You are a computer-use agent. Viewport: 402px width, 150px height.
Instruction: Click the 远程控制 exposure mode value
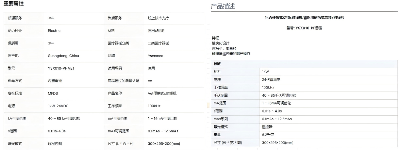tap(55, 143)
